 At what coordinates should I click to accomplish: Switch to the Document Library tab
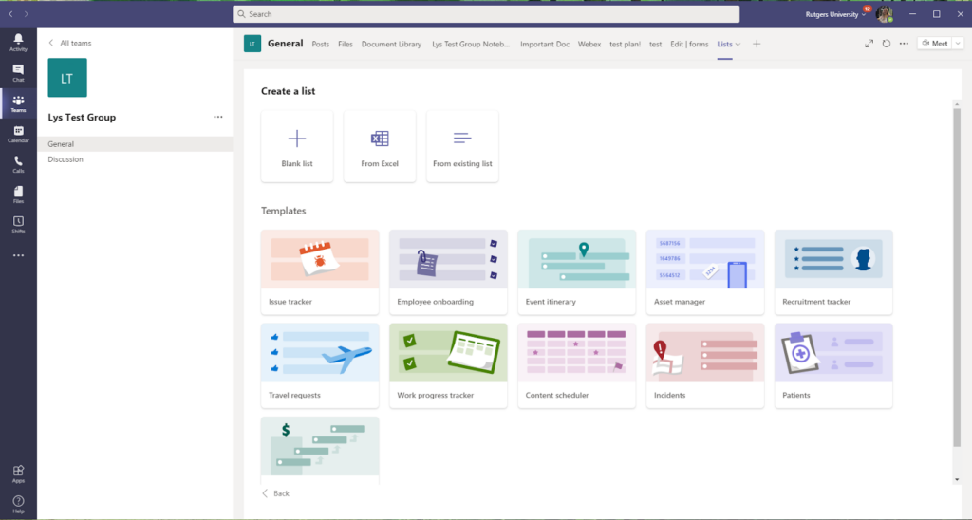tap(391, 44)
